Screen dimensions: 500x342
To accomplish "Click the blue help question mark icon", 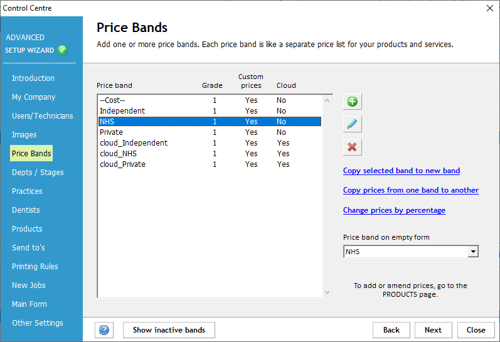I will [x=104, y=330].
